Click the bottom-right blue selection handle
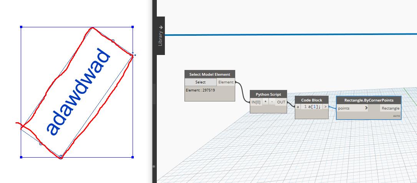Image resolution: width=417 pixels, height=183 pixels. click(x=133, y=157)
